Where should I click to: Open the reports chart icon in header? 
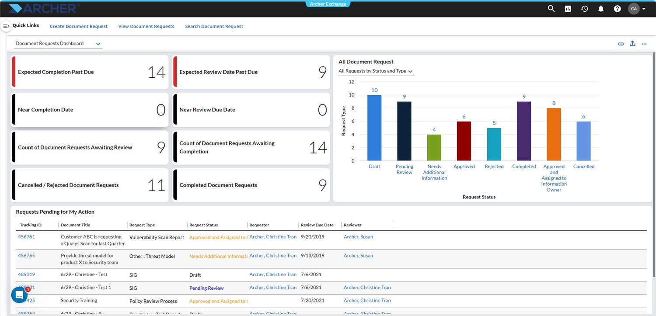pyautogui.click(x=568, y=8)
